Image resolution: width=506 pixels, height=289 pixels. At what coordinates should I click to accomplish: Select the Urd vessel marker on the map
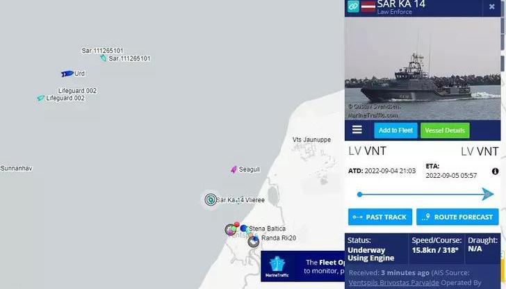coord(67,74)
